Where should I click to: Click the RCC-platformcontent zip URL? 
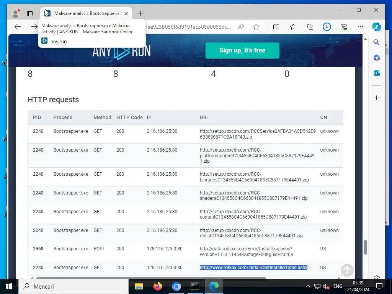pyautogui.click(x=257, y=155)
